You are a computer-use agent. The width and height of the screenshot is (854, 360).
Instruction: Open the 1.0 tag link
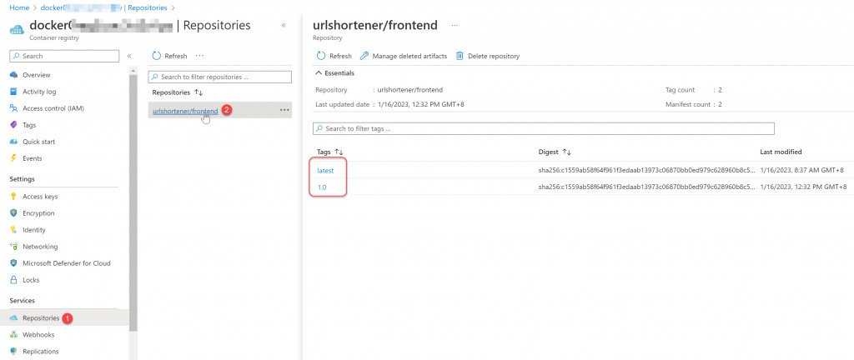322,187
